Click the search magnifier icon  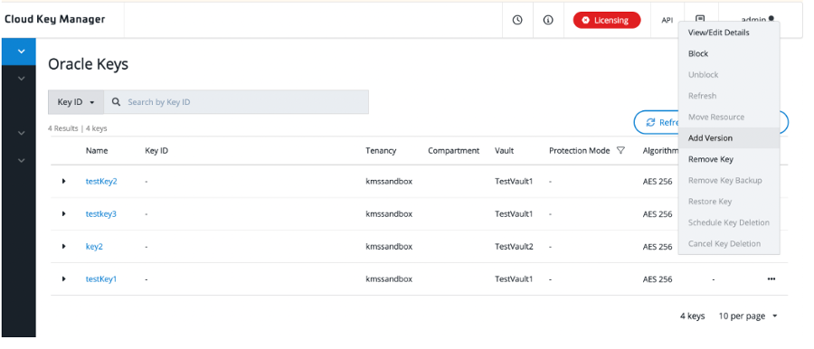117,102
